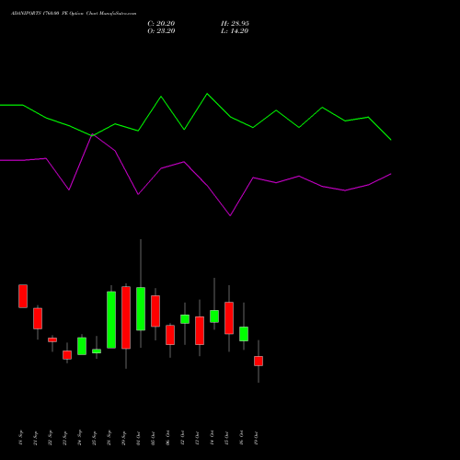Select the green candlestick for 14 Oct
Screen dimensions: 460x460
pyautogui.click(x=214, y=316)
